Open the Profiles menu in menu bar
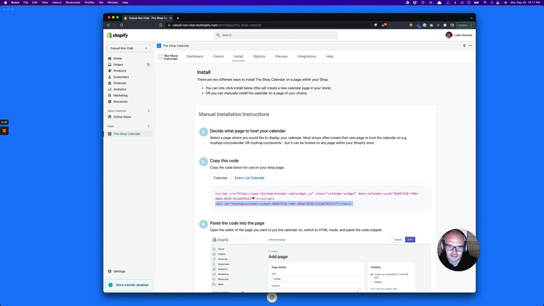 pyautogui.click(x=89, y=3)
